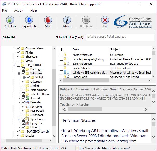Open the About info icon

point(67,20)
